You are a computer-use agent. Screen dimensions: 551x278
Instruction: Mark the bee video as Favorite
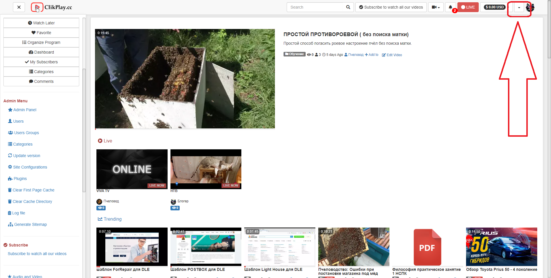coord(41,32)
